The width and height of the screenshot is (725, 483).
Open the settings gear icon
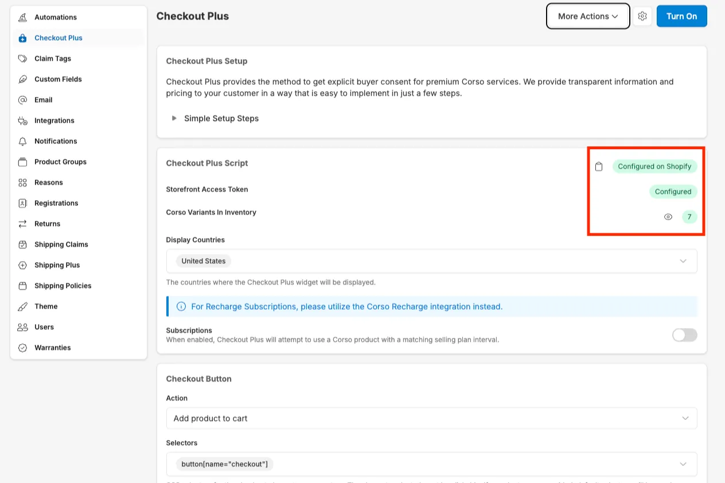tap(642, 16)
